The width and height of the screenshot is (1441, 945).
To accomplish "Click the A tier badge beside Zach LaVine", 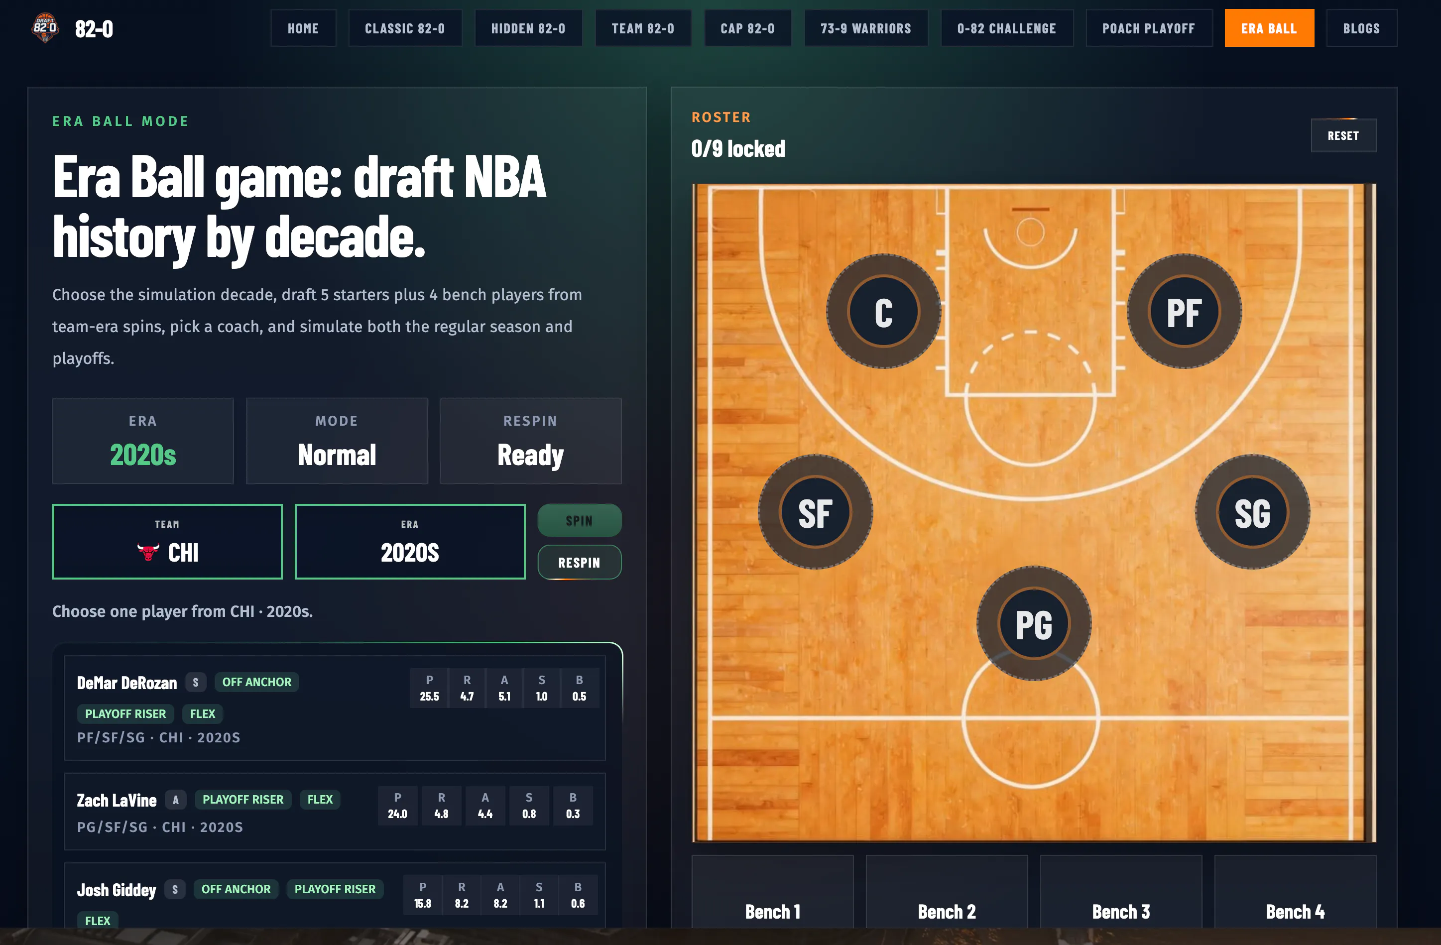I will [x=176, y=800].
